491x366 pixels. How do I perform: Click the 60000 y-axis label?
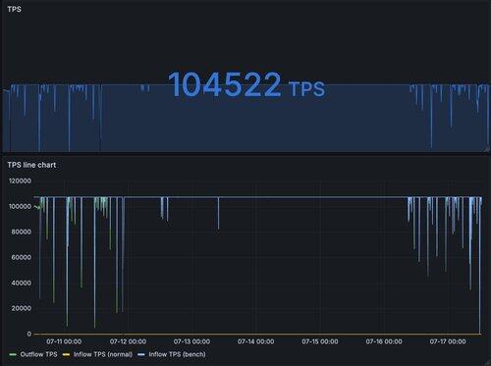(22, 257)
